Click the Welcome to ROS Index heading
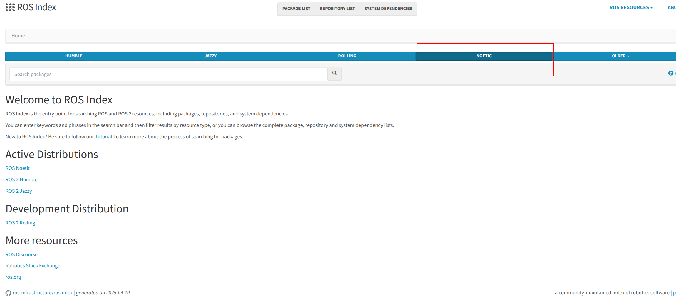 pos(59,100)
